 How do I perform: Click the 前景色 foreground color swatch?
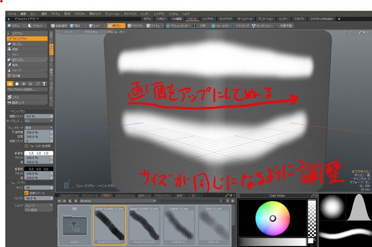click(39, 153)
